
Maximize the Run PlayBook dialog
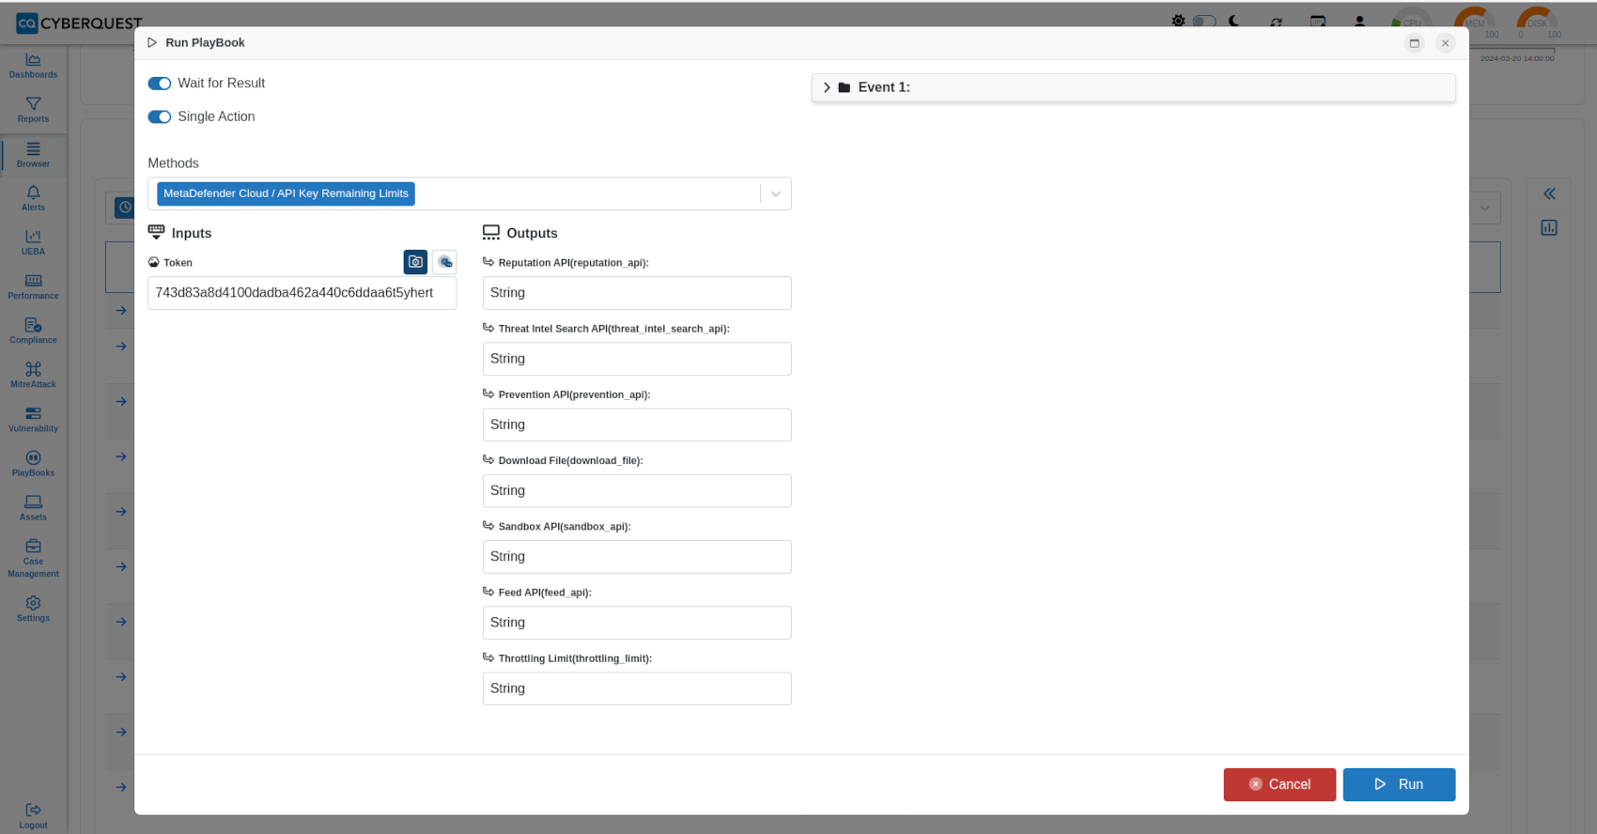[x=1414, y=43]
